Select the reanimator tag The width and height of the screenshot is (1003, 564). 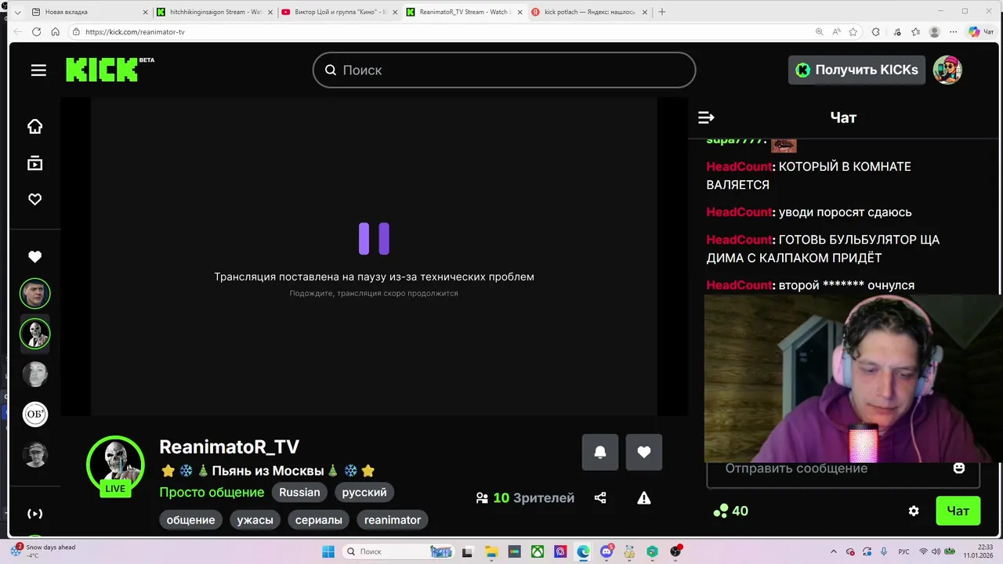pyautogui.click(x=393, y=520)
